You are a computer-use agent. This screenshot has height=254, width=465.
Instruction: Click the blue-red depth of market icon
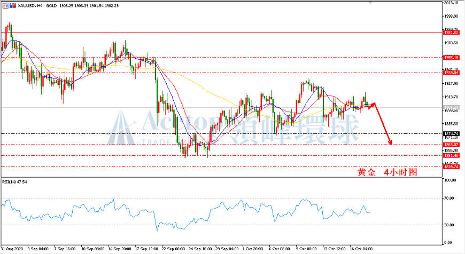tap(13, 6)
